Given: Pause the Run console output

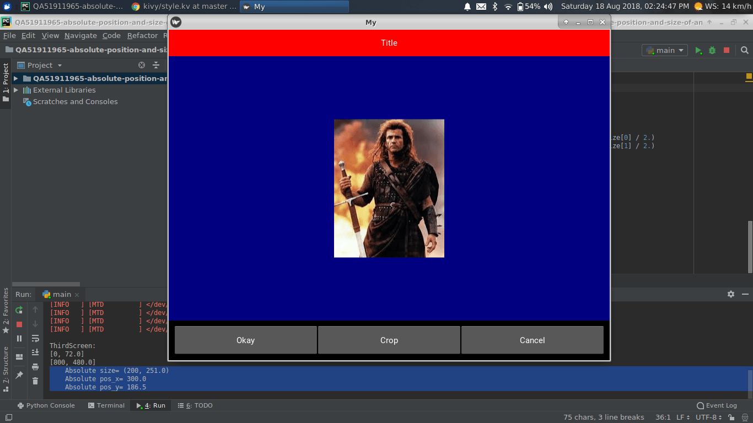Looking at the screenshot, I should pos(19,338).
